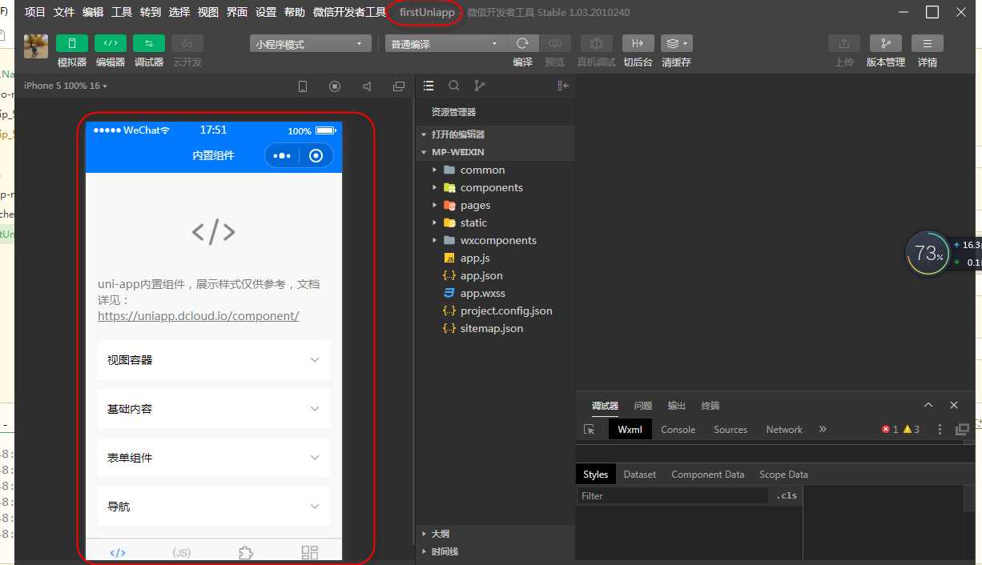
Task: Switch to the 终端 terminal tab
Action: [710, 406]
